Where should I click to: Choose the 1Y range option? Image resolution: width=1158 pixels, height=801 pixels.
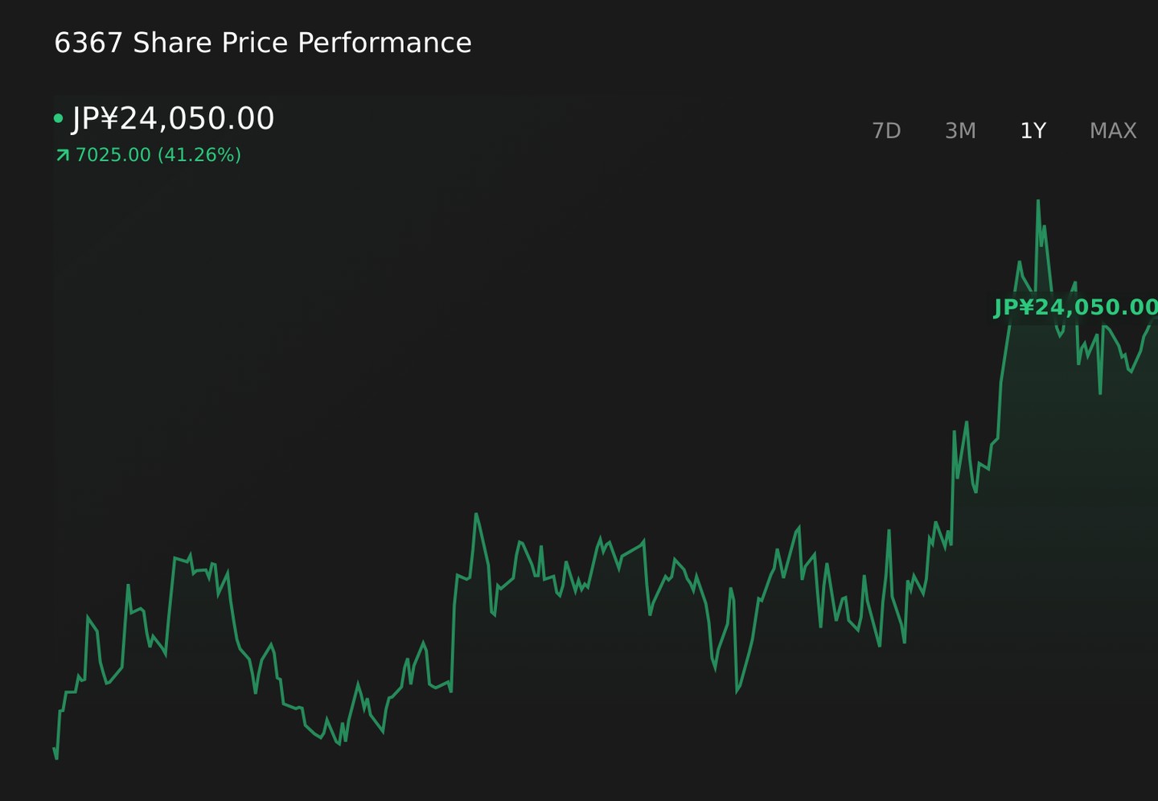pyautogui.click(x=1033, y=130)
